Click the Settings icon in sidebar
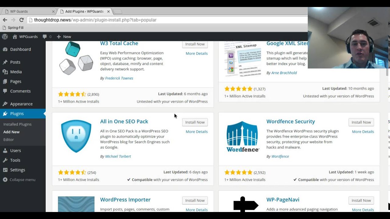390x219 pixels. point(5,170)
